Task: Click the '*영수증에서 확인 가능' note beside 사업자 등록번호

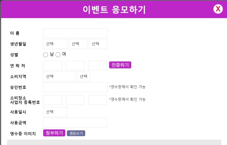Action: [127, 99]
